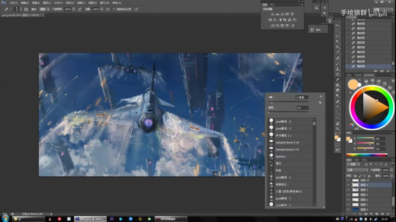Image resolution: width=396 pixels, height=222 pixels.
Task: Select the Eyedropper tool
Action: pos(338,52)
